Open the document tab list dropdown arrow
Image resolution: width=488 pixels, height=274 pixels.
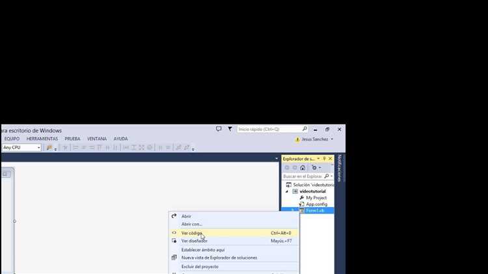click(277, 159)
